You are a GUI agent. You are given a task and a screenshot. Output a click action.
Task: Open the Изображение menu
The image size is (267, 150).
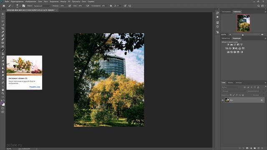coord(30,2)
